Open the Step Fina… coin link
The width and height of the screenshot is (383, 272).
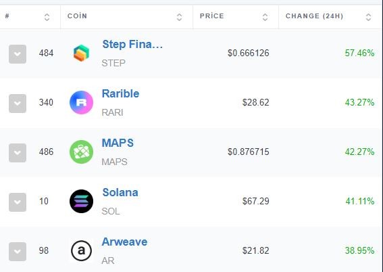click(132, 45)
